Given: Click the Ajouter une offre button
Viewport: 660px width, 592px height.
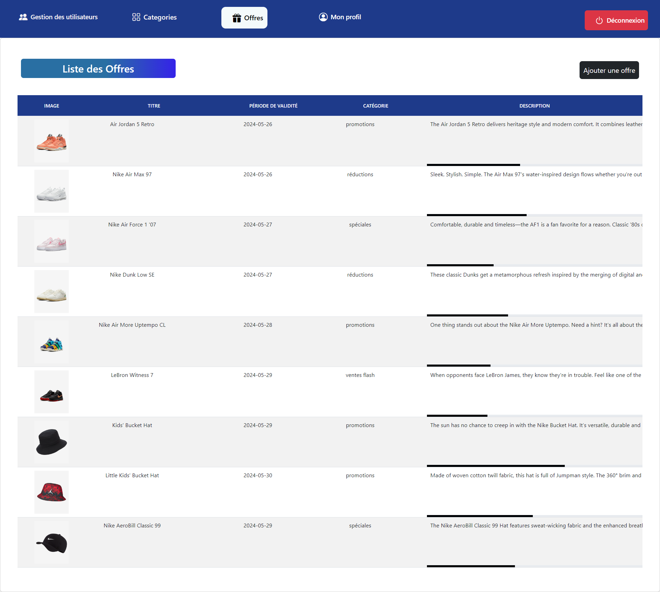Looking at the screenshot, I should (609, 70).
